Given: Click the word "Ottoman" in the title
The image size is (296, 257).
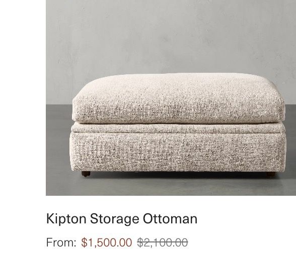Looking at the screenshot, I should (x=170, y=218).
